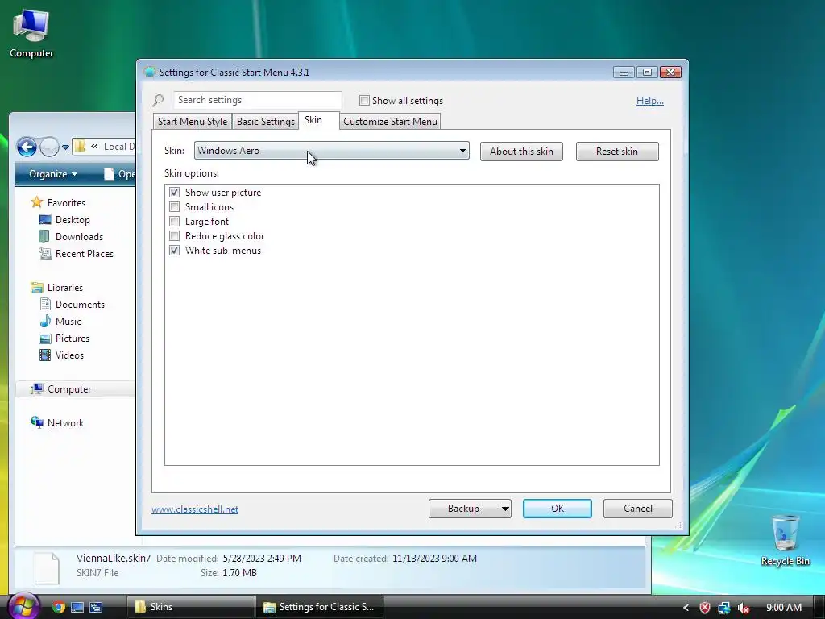Viewport: 825px width, 619px height.
Task: Click the Favorites star in Explorer sidebar
Action: coord(36,202)
